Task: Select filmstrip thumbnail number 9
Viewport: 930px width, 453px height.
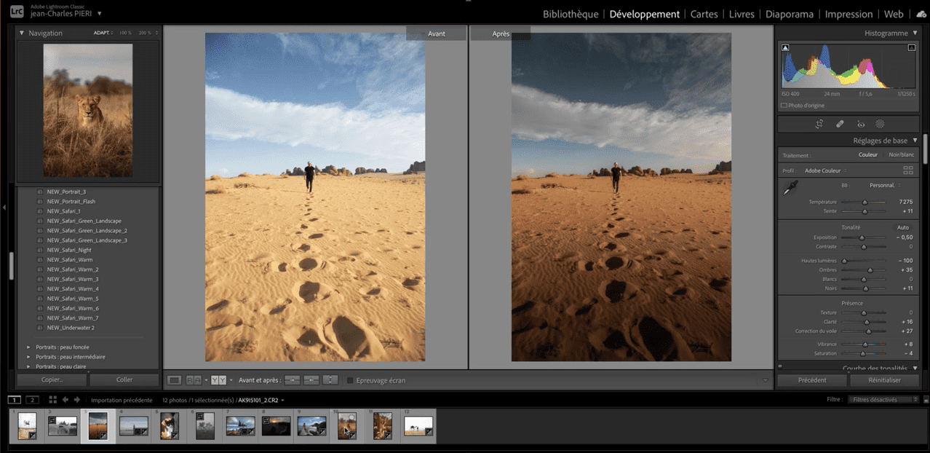Action: 311,425
